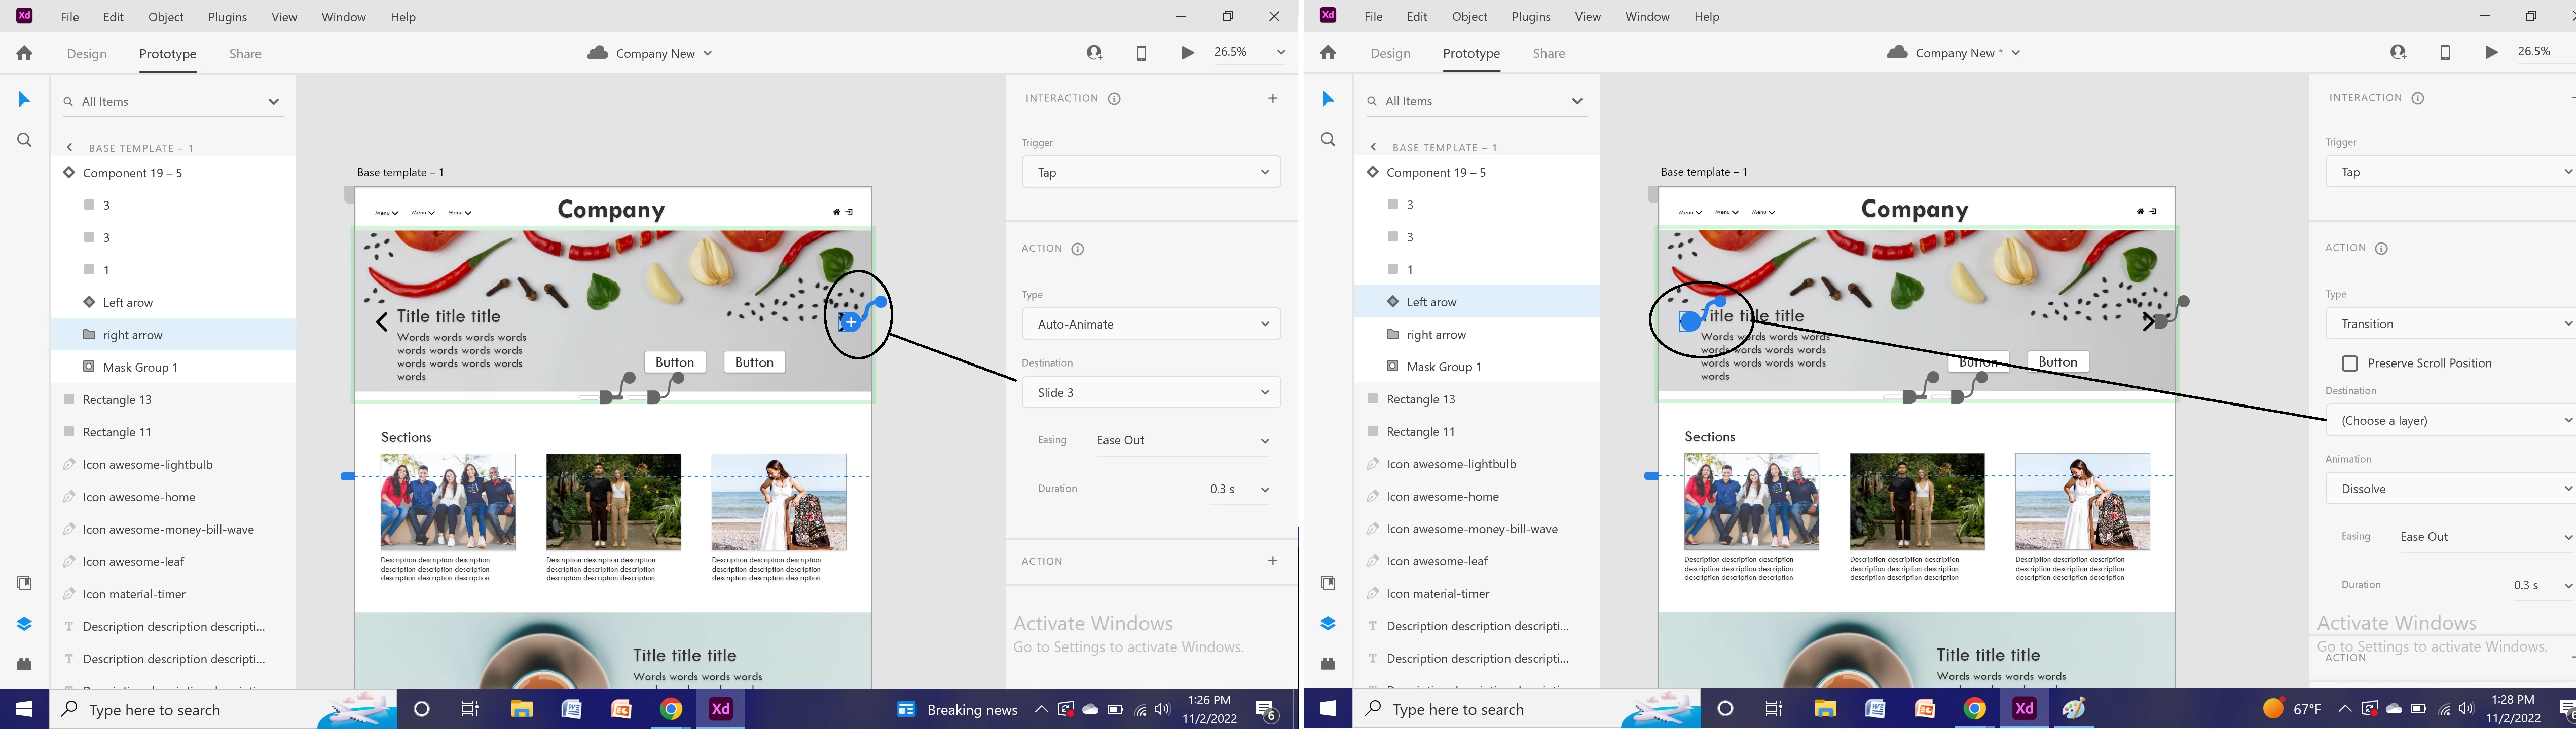2576x729 pixels.
Task: Click Invite to document icon in right window
Action: click(x=2398, y=53)
